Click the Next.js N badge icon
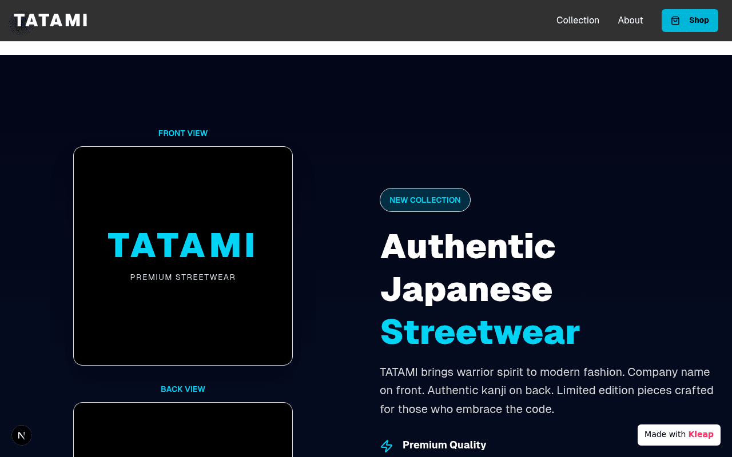This screenshot has width=732, height=457. click(x=22, y=435)
